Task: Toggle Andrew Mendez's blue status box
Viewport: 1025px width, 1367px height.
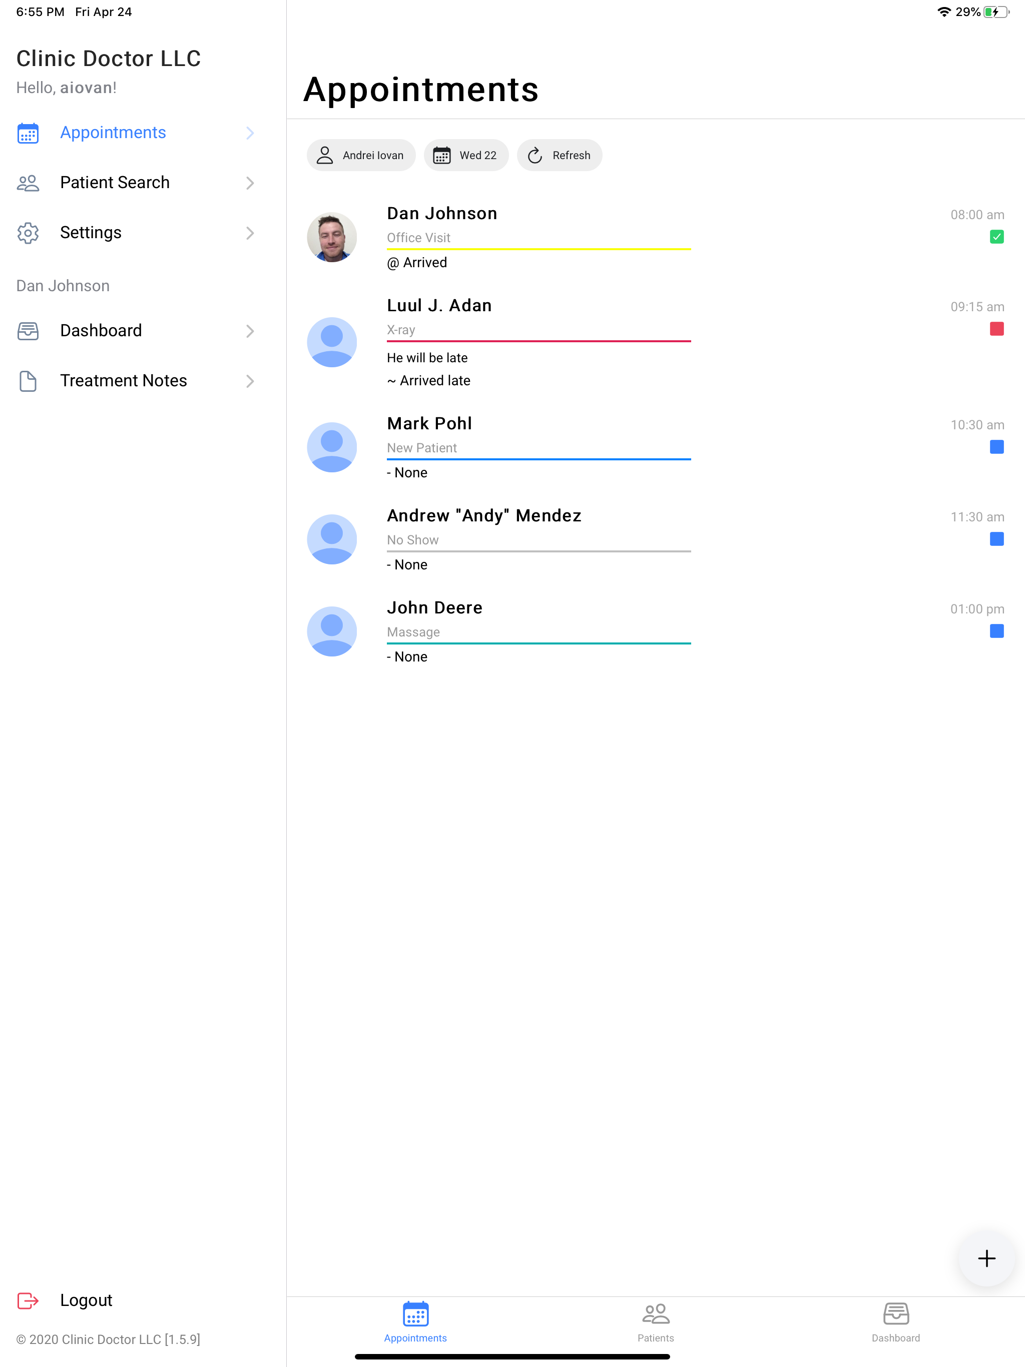Action: pyautogui.click(x=996, y=539)
